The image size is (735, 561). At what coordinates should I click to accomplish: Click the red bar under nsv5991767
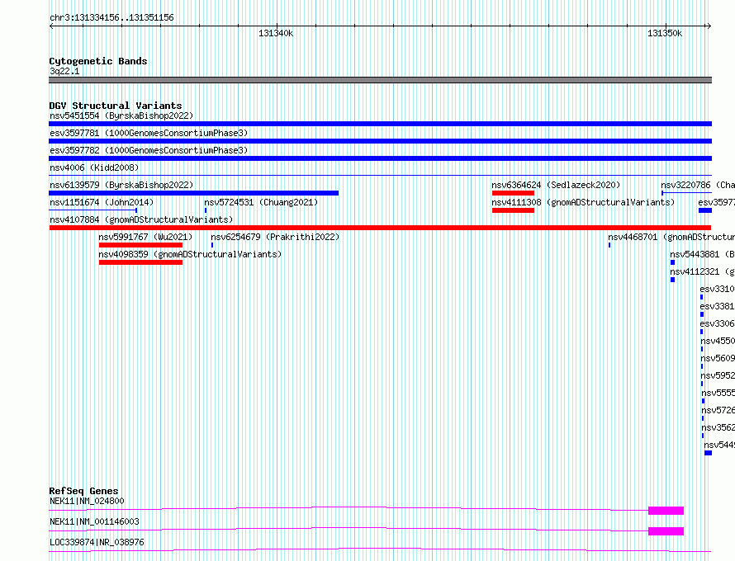click(x=140, y=245)
